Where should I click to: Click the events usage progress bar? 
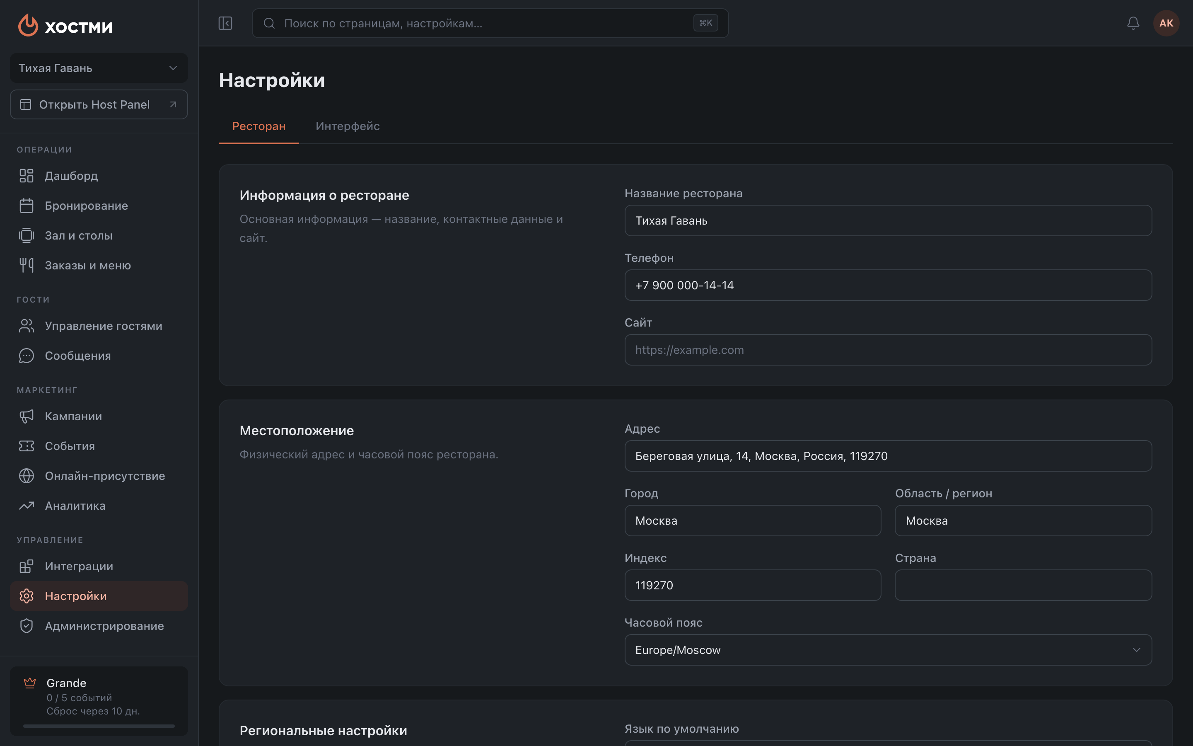pyautogui.click(x=99, y=726)
